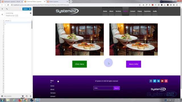The width and height of the screenshot is (182, 102).
Task: Click the footer Find search field
Action: pos(104,88)
